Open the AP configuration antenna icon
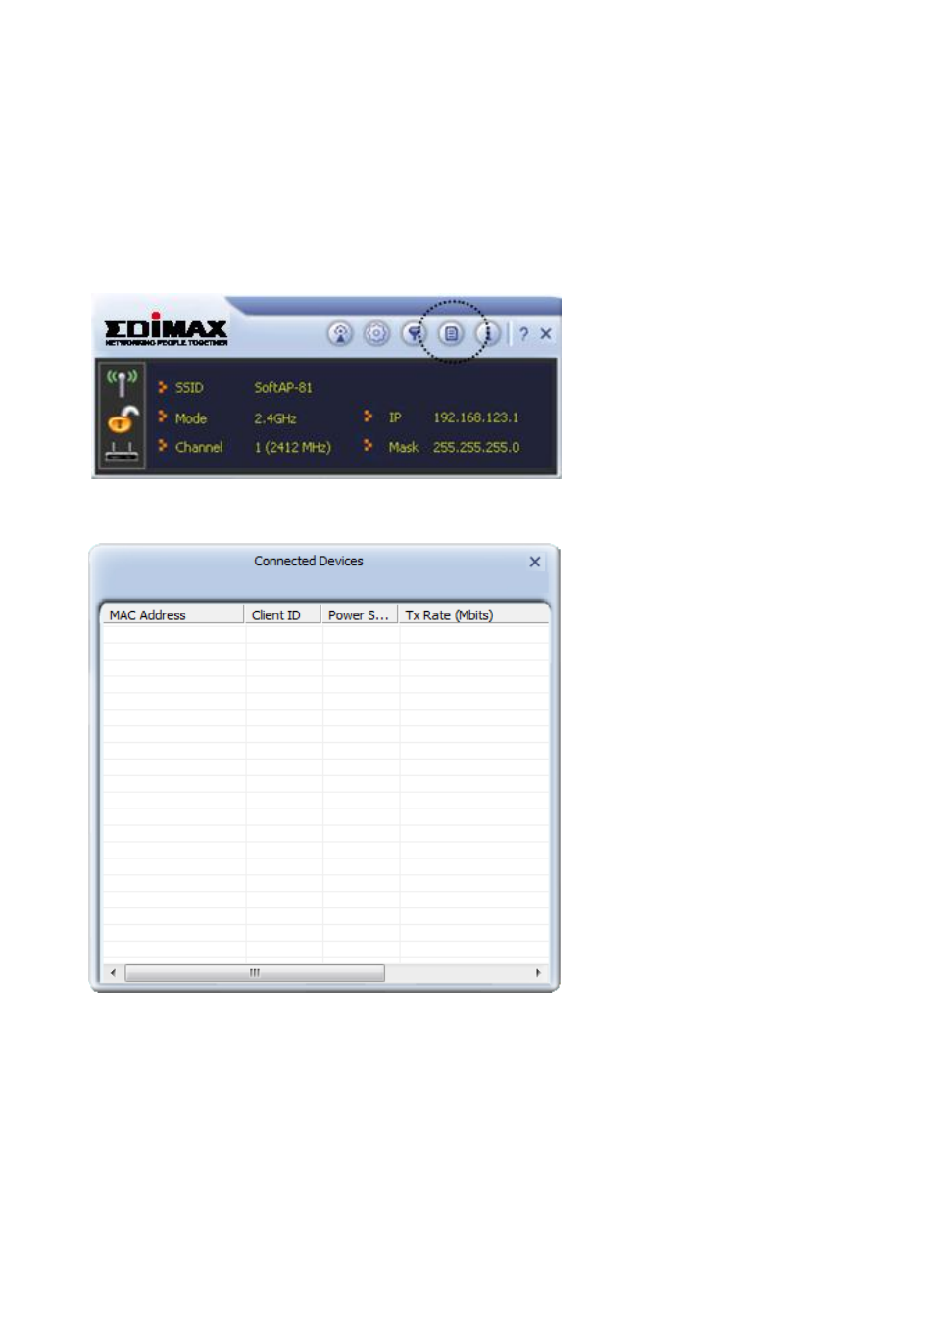The image size is (936, 1323). tap(340, 334)
